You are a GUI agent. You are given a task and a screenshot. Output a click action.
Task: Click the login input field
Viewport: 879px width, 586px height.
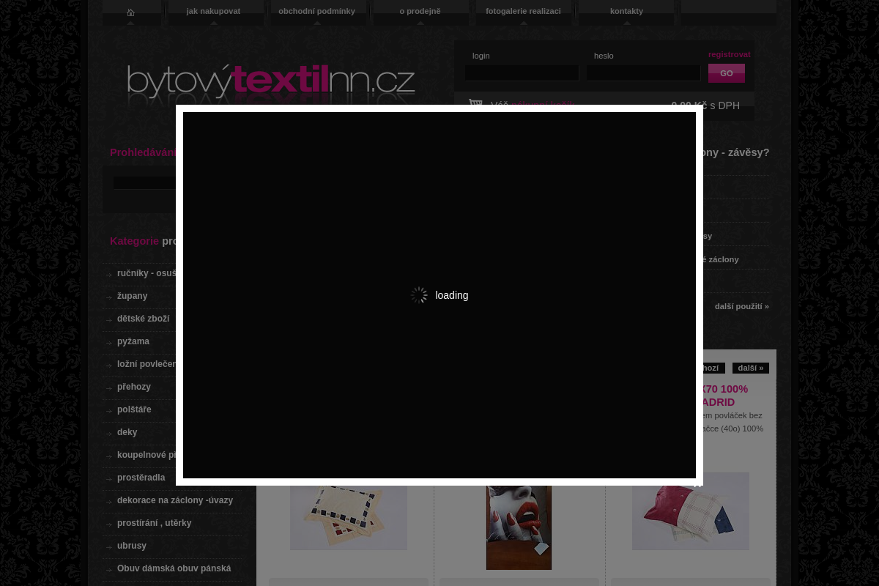tap(522, 73)
